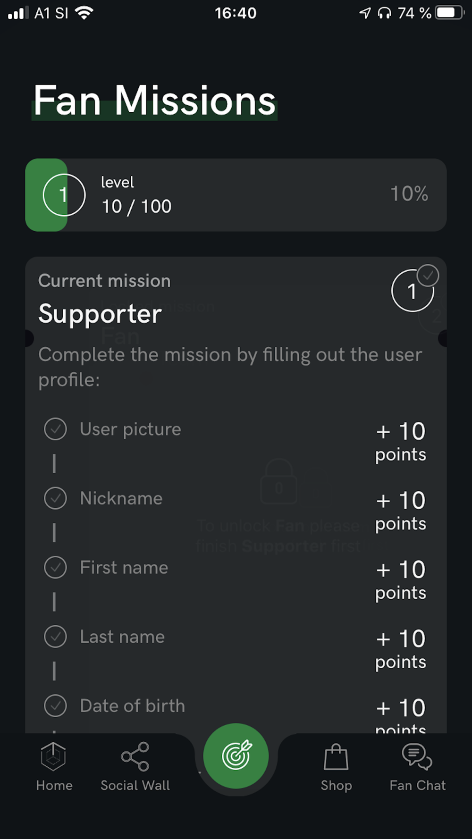Tap the mission number 1 badge
472x839 pixels.
(x=413, y=290)
